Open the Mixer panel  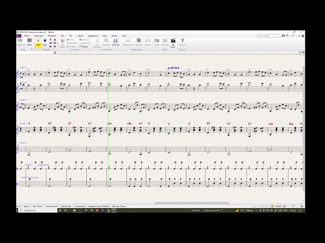click(x=29, y=42)
